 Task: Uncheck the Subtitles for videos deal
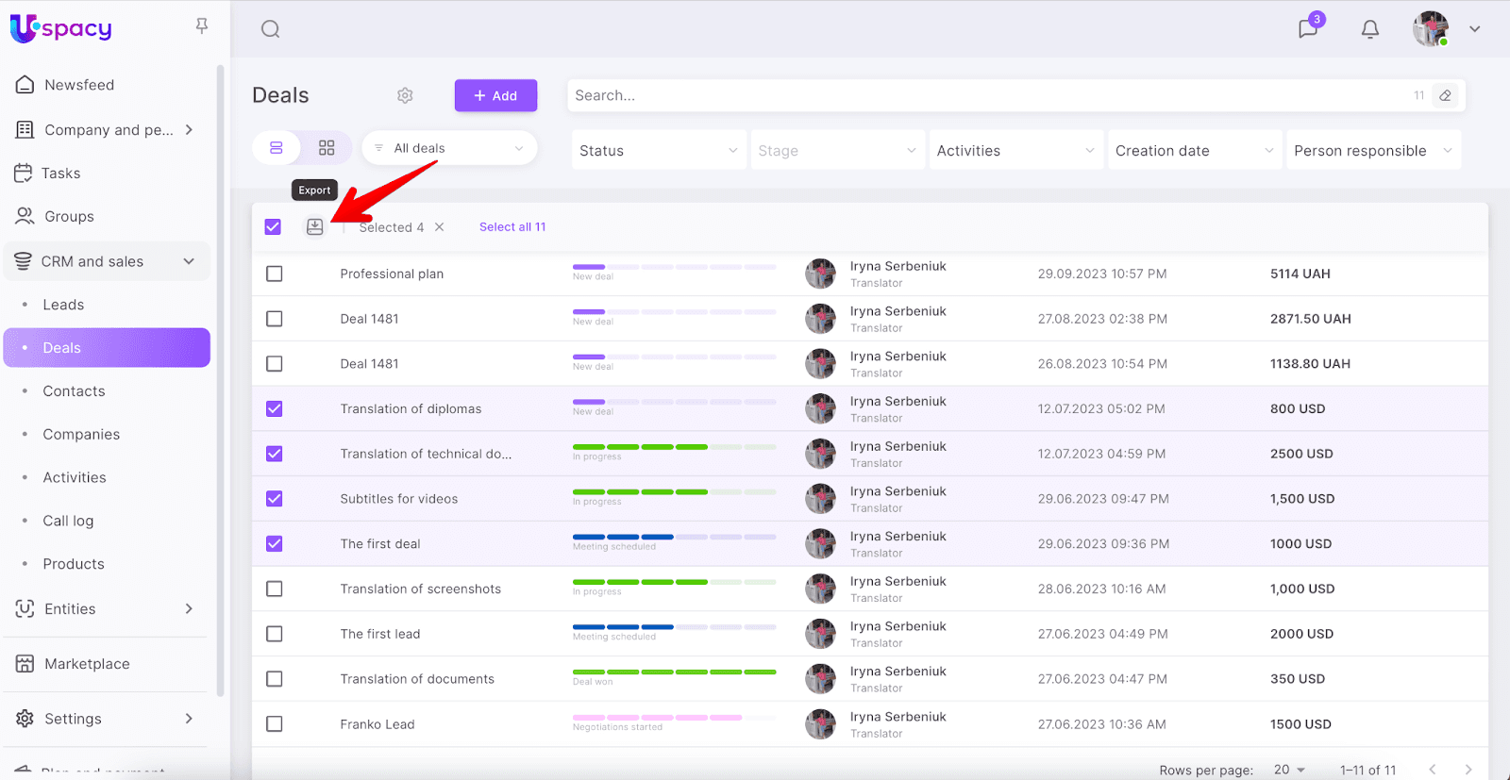click(x=275, y=499)
